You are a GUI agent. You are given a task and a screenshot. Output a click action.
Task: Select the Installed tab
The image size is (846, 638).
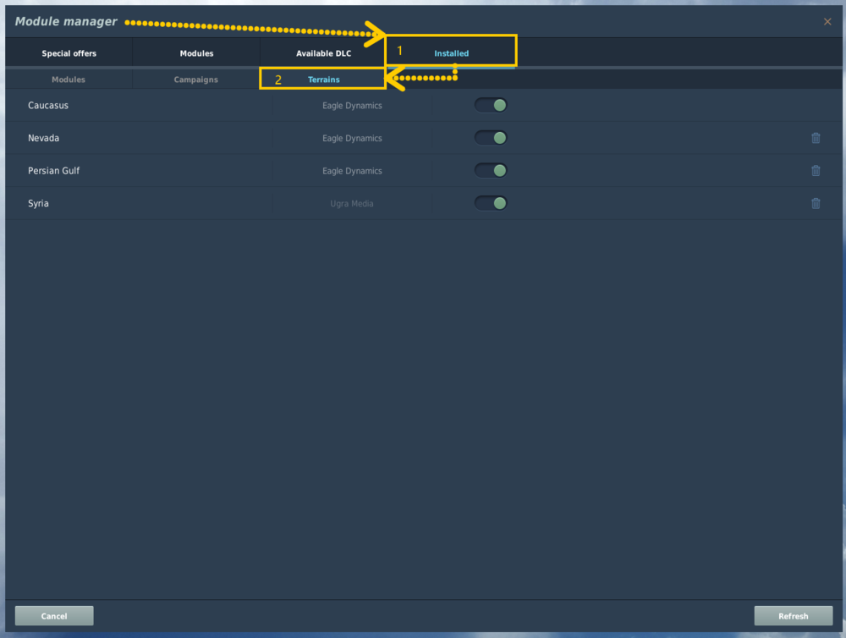pos(451,53)
